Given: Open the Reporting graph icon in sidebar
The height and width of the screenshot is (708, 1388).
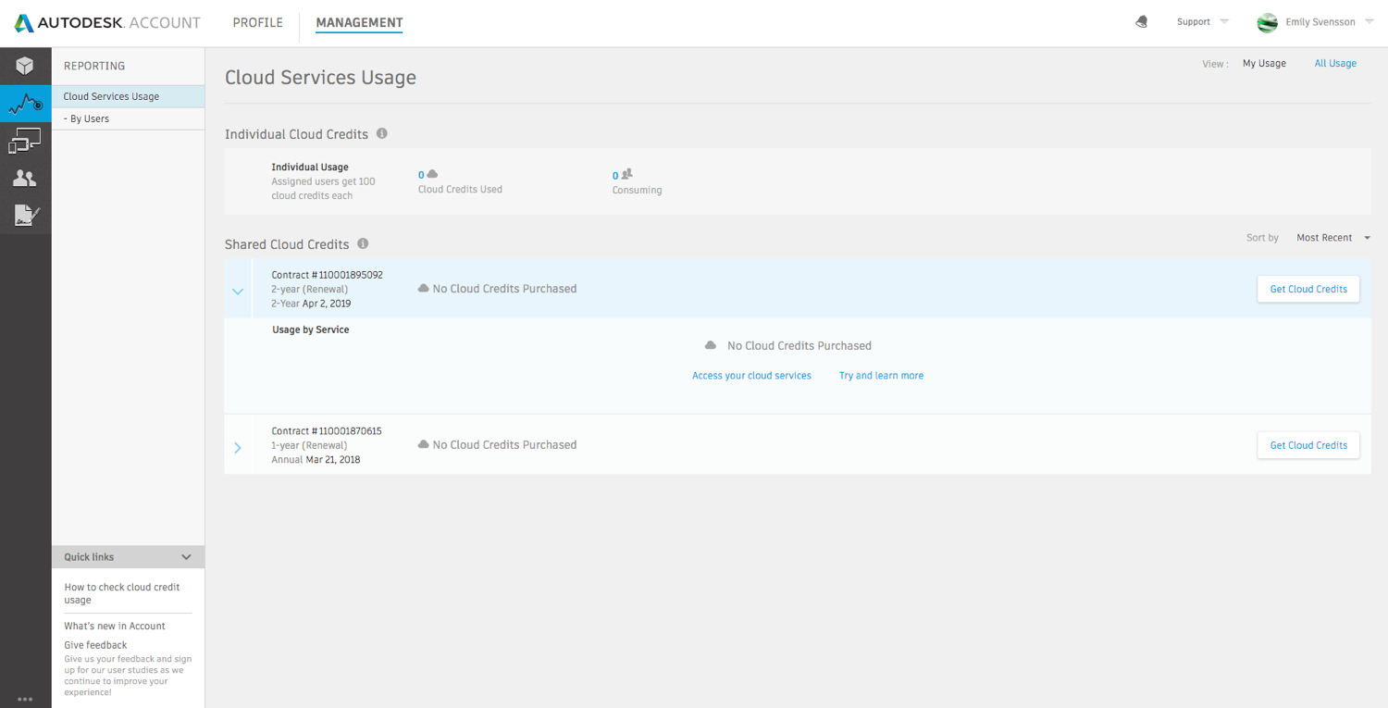Looking at the screenshot, I should coord(25,104).
